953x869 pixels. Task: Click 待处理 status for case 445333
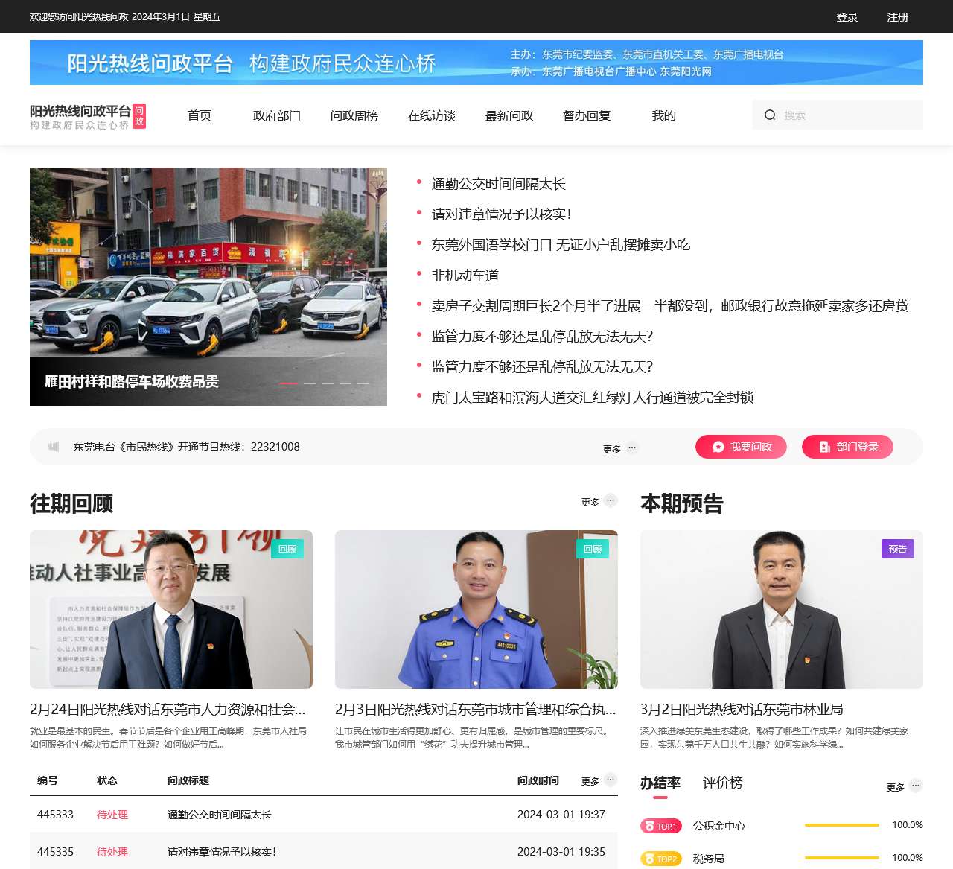click(x=112, y=815)
